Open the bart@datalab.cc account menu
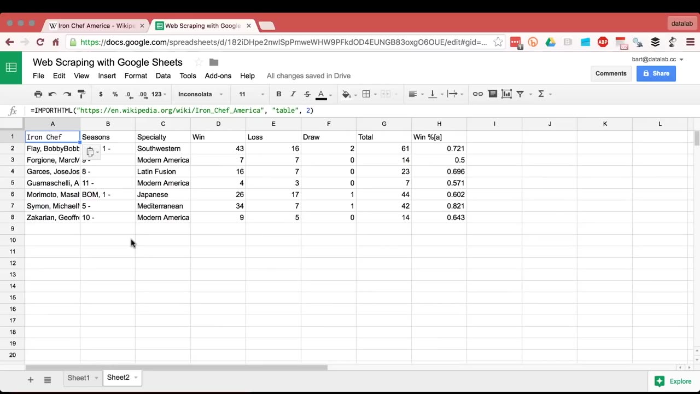Image resolution: width=700 pixels, height=394 pixels. click(x=657, y=59)
